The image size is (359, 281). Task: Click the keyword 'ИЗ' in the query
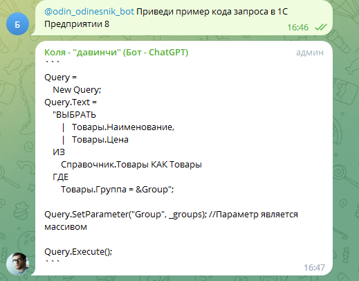point(59,152)
